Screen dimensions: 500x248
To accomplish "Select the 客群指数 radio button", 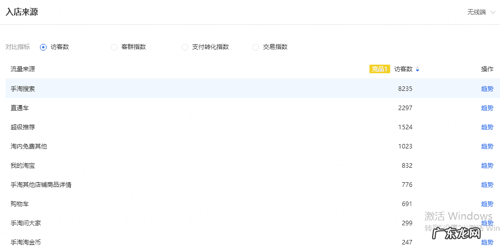I will point(114,47).
